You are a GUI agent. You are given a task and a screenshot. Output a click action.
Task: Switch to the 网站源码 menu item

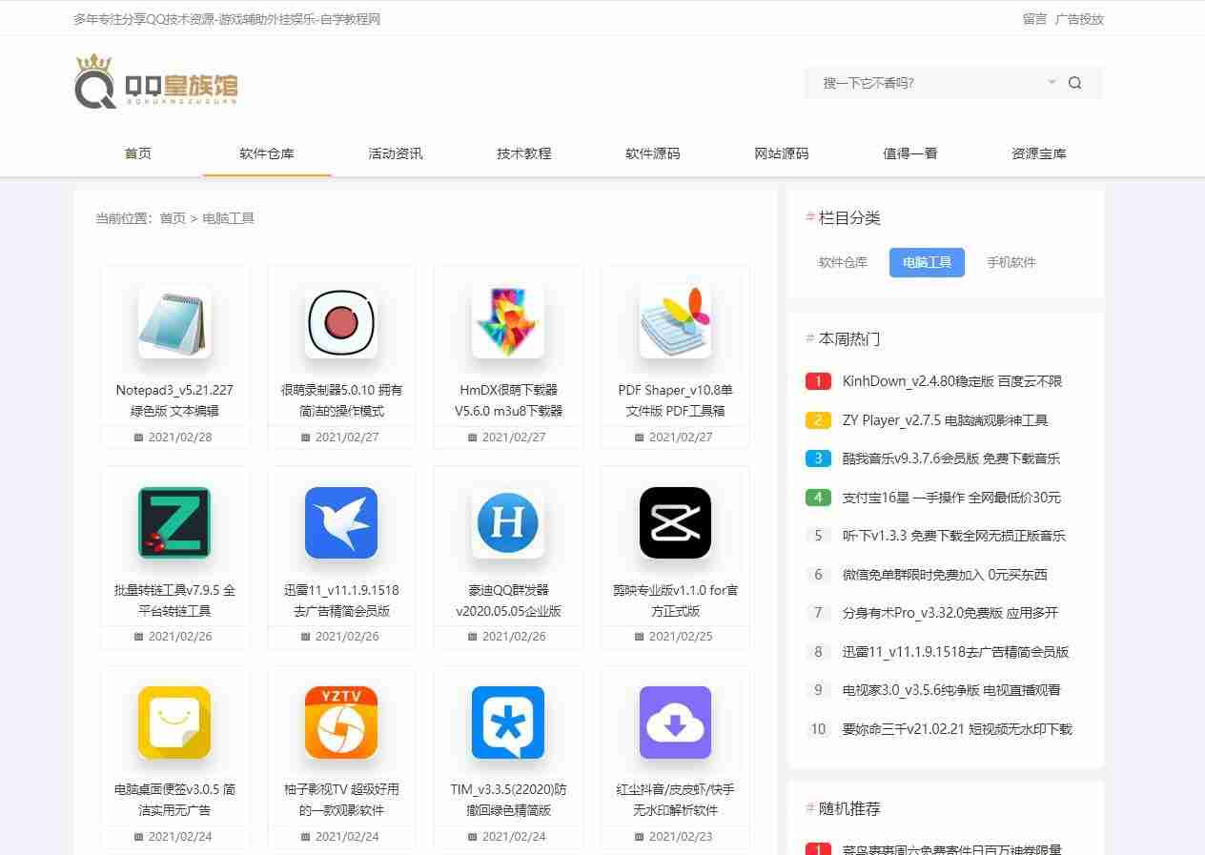point(781,153)
